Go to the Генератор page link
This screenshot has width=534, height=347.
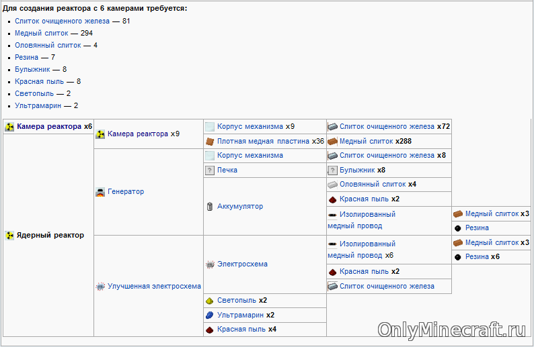click(x=126, y=192)
